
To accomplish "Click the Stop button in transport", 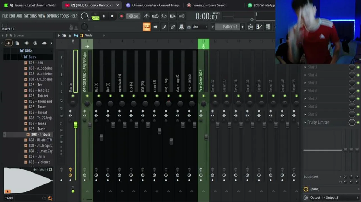I will pos(112,16).
